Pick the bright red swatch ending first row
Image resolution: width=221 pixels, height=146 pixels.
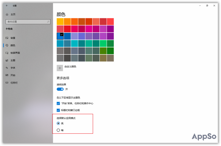click(x=110, y=22)
